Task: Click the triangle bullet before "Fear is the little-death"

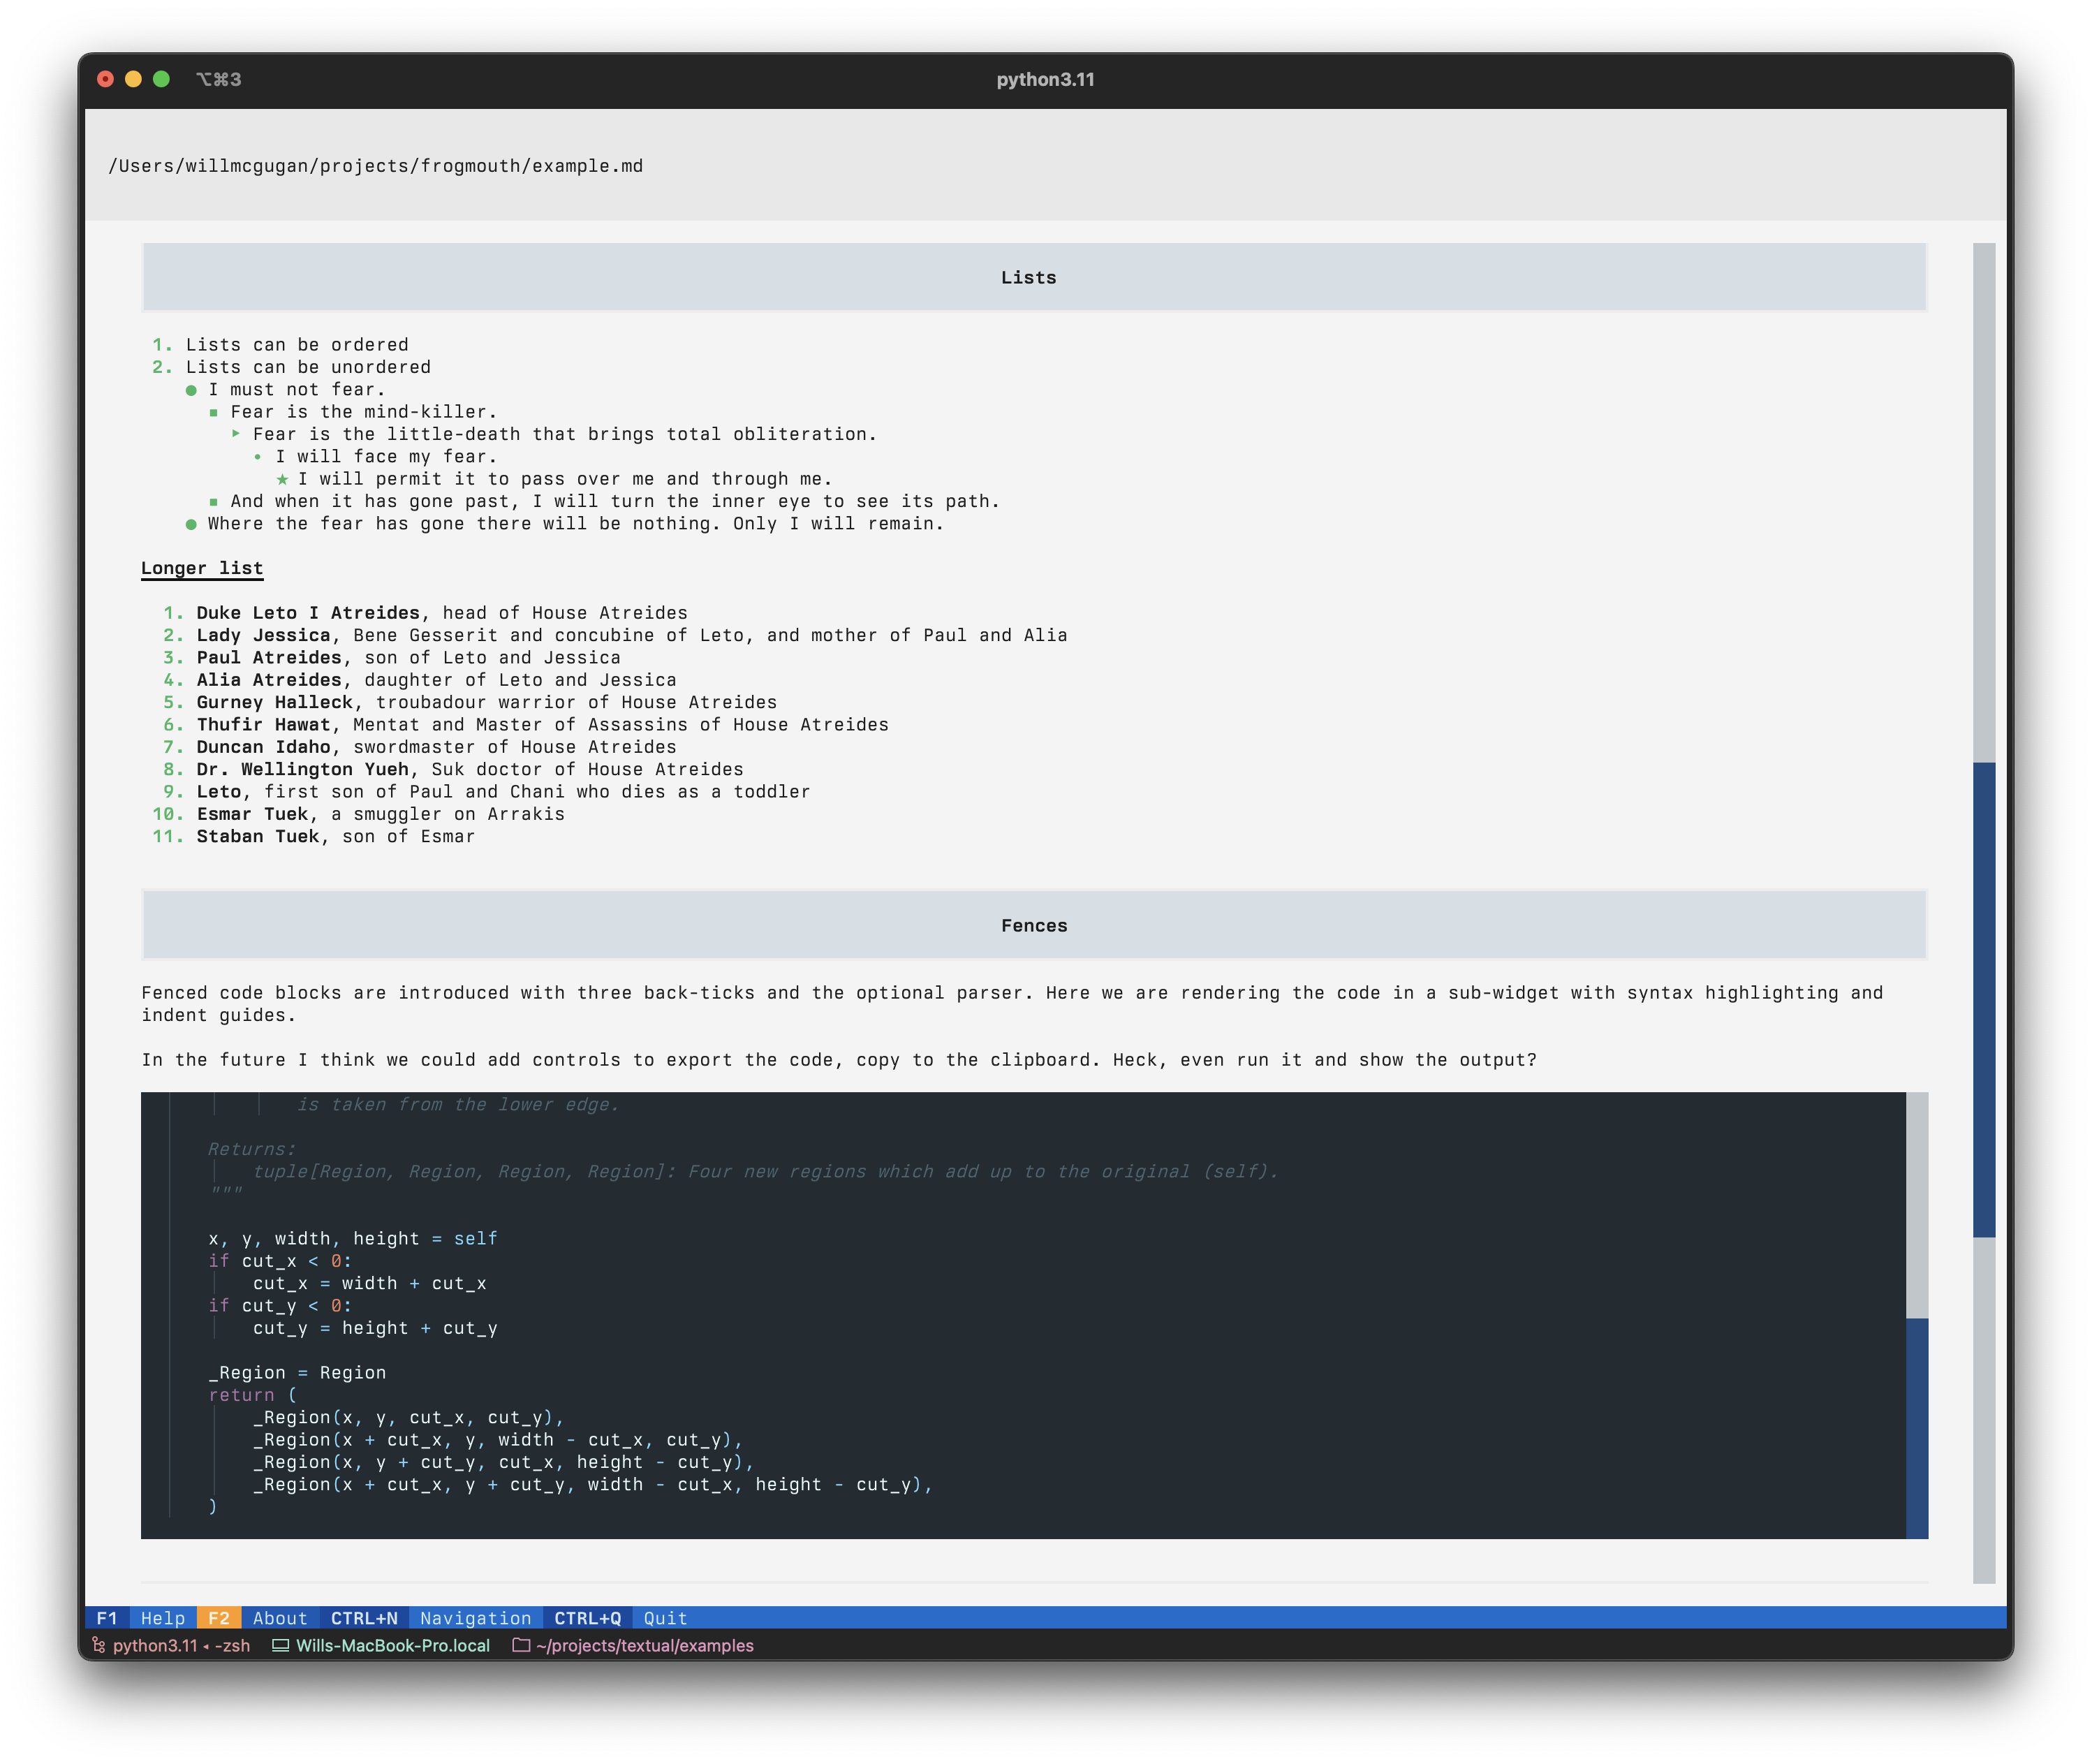Action: pos(237,433)
